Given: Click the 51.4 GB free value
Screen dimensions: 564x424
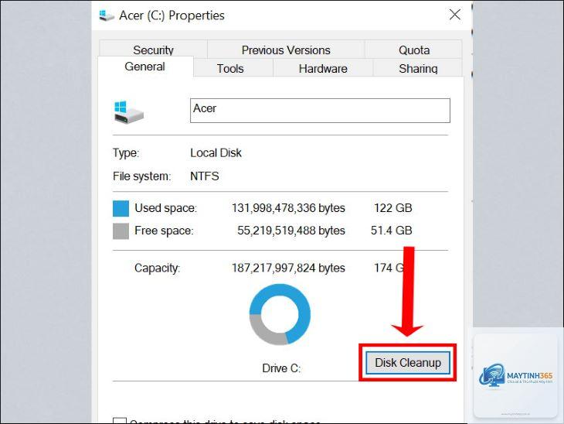Looking at the screenshot, I should coord(392,231).
